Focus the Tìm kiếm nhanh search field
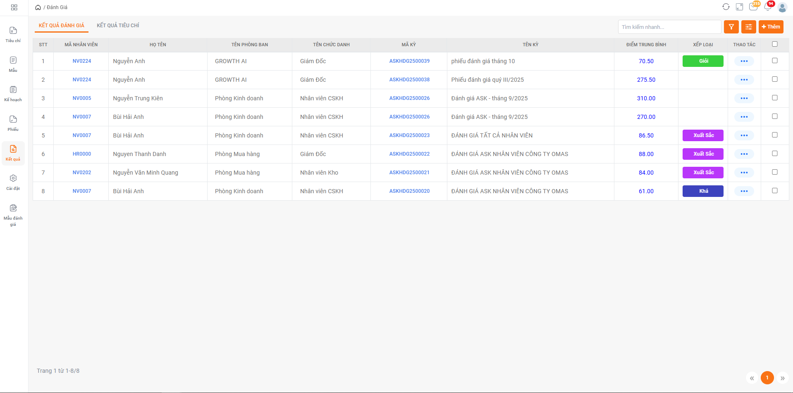This screenshot has width=793, height=393. click(x=669, y=27)
